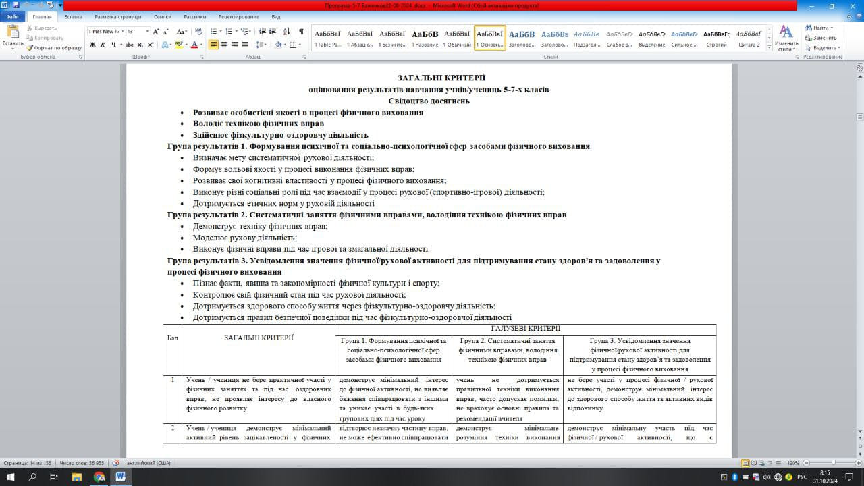Justify the paragraph text

pos(244,45)
